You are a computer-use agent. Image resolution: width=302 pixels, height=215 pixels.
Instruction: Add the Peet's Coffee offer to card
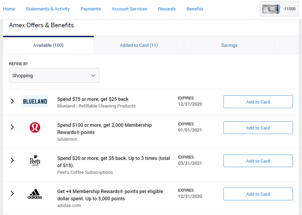pos(258,161)
